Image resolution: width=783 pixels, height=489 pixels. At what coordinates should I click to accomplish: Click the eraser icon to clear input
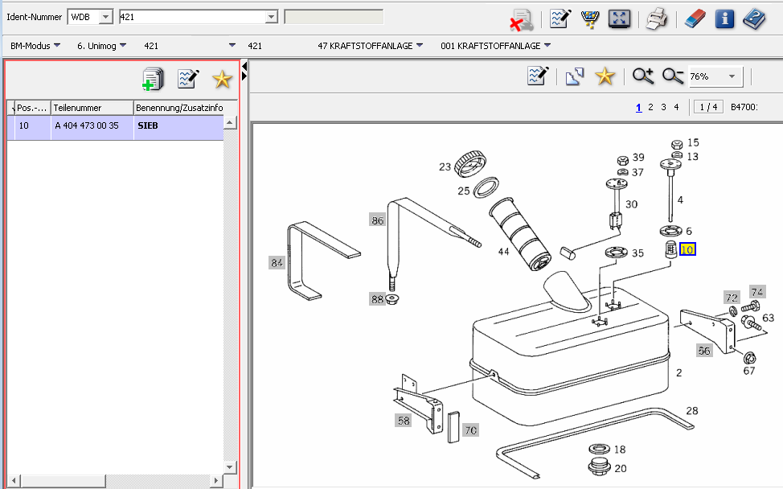click(695, 18)
